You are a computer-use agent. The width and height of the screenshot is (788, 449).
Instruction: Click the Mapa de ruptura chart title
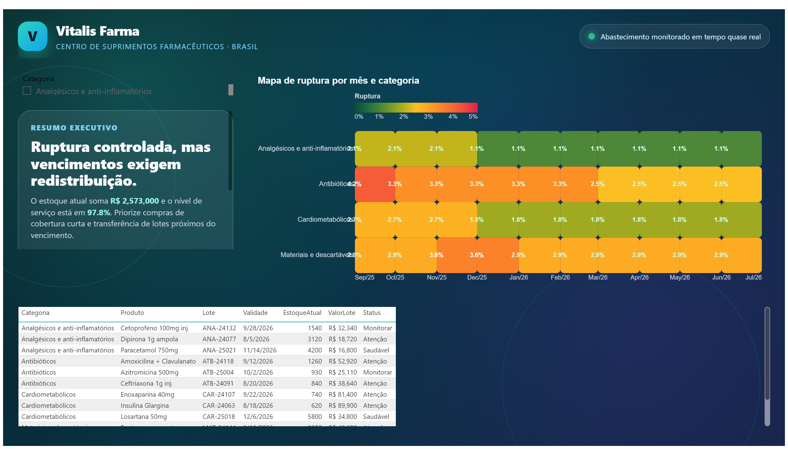338,81
